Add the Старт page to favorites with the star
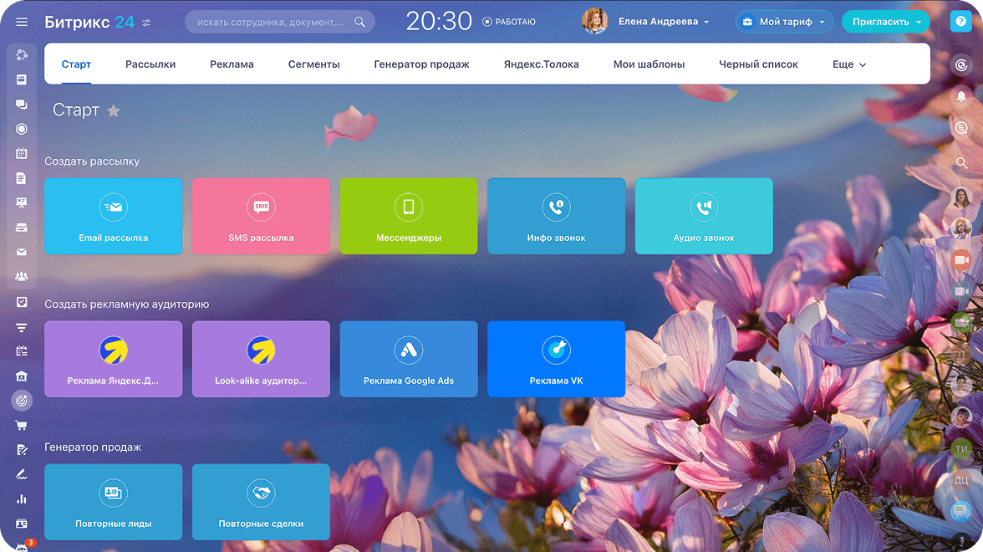This screenshot has width=983, height=552. pyautogui.click(x=114, y=110)
